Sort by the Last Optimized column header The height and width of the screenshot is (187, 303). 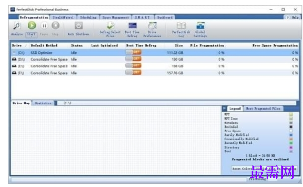[x=104, y=45]
